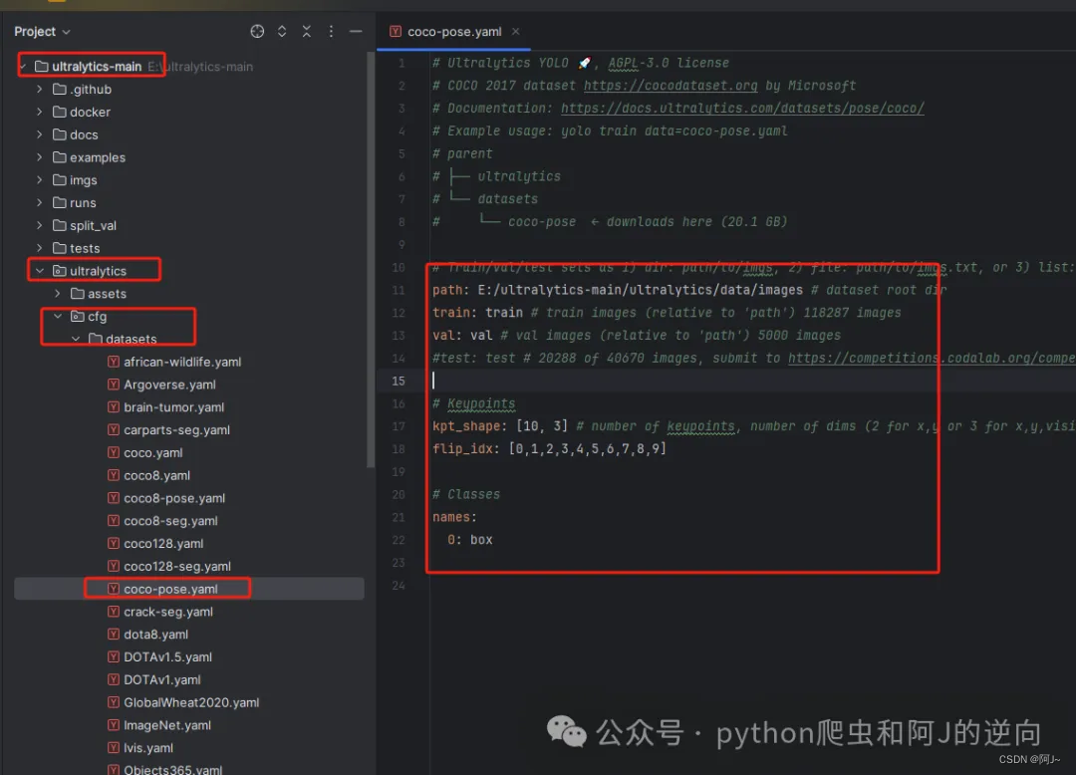Viewport: 1076px width, 775px height.
Task: Click line number 15 in gutter
Action: pyautogui.click(x=399, y=381)
